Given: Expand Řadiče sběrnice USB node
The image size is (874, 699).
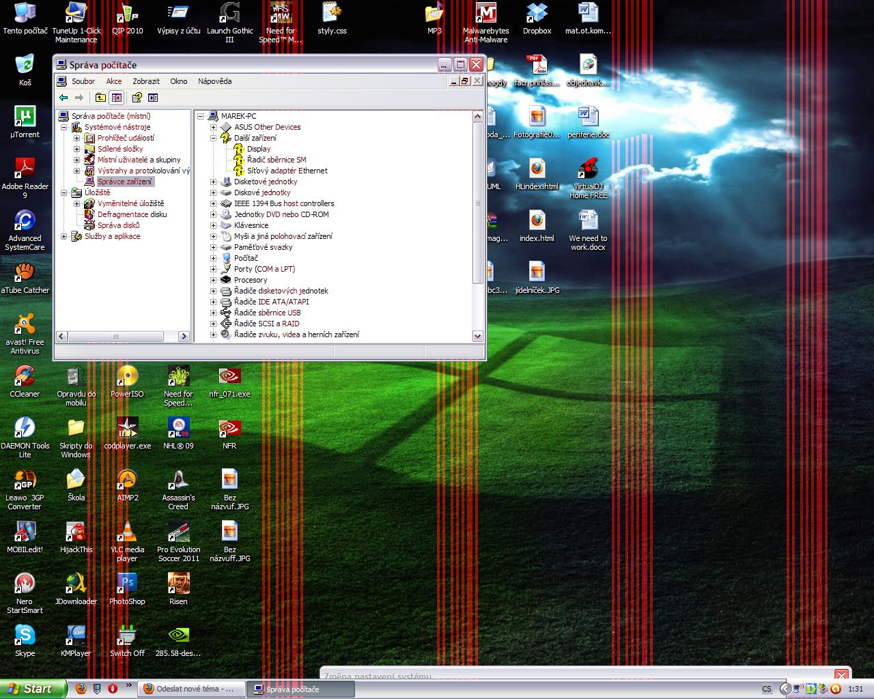Looking at the screenshot, I should click(x=213, y=313).
